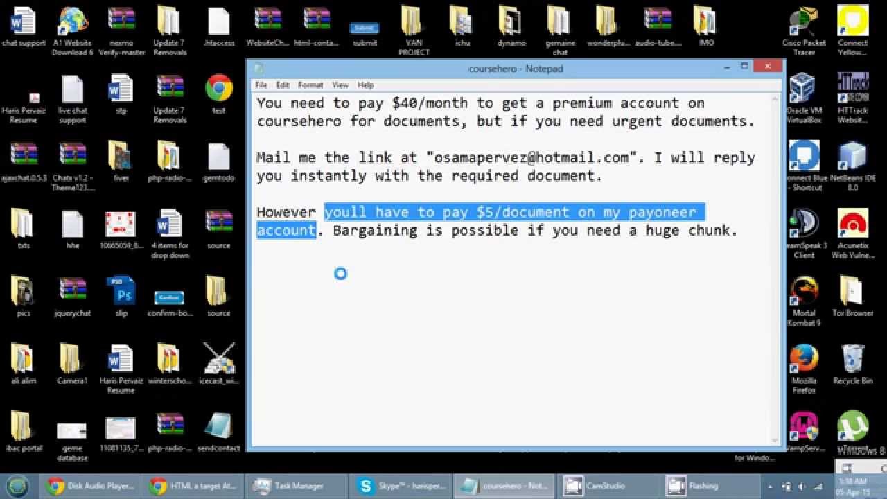This screenshot has height=499, width=887.
Task: Click "$40/month" in the Notepad text
Action: (430, 103)
